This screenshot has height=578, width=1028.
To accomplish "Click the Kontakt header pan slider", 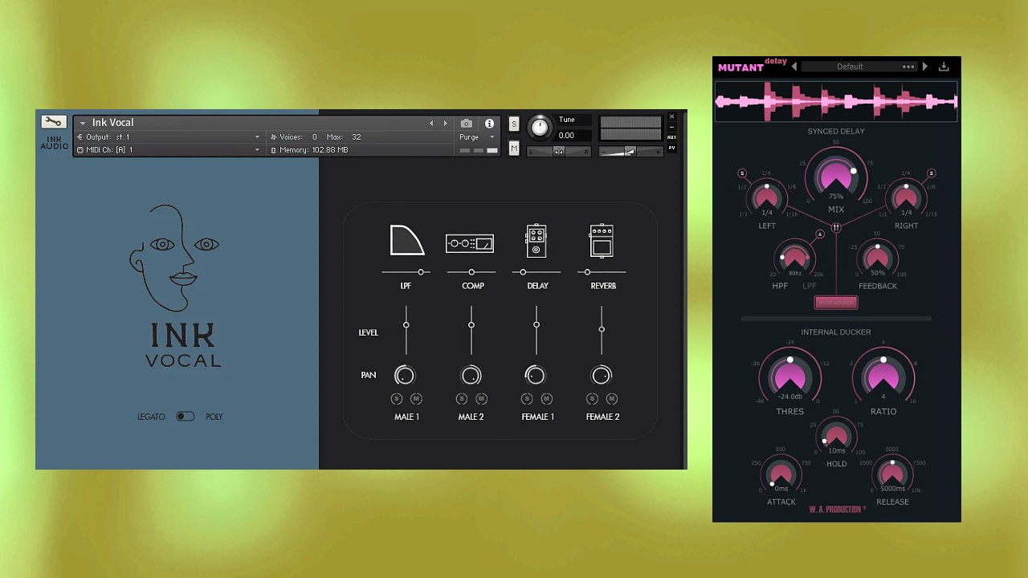I will pyautogui.click(x=559, y=152).
